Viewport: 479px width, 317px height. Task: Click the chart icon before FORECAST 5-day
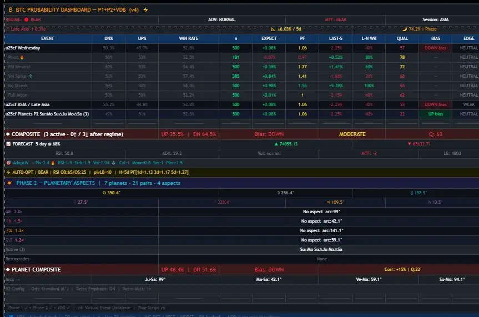pos(8,144)
